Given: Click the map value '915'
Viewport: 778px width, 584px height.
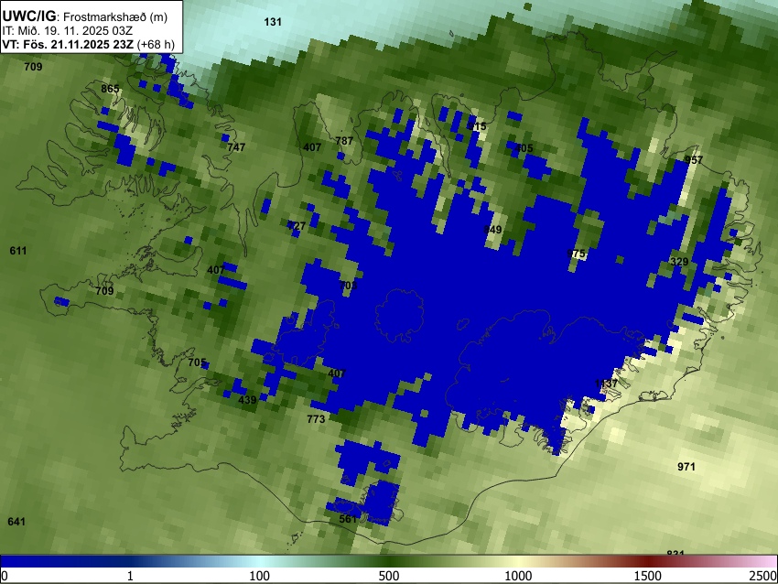Looking at the screenshot, I should (477, 126).
